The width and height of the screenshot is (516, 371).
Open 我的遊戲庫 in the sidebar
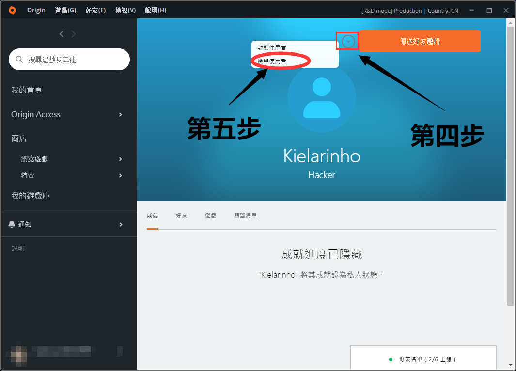(x=31, y=196)
